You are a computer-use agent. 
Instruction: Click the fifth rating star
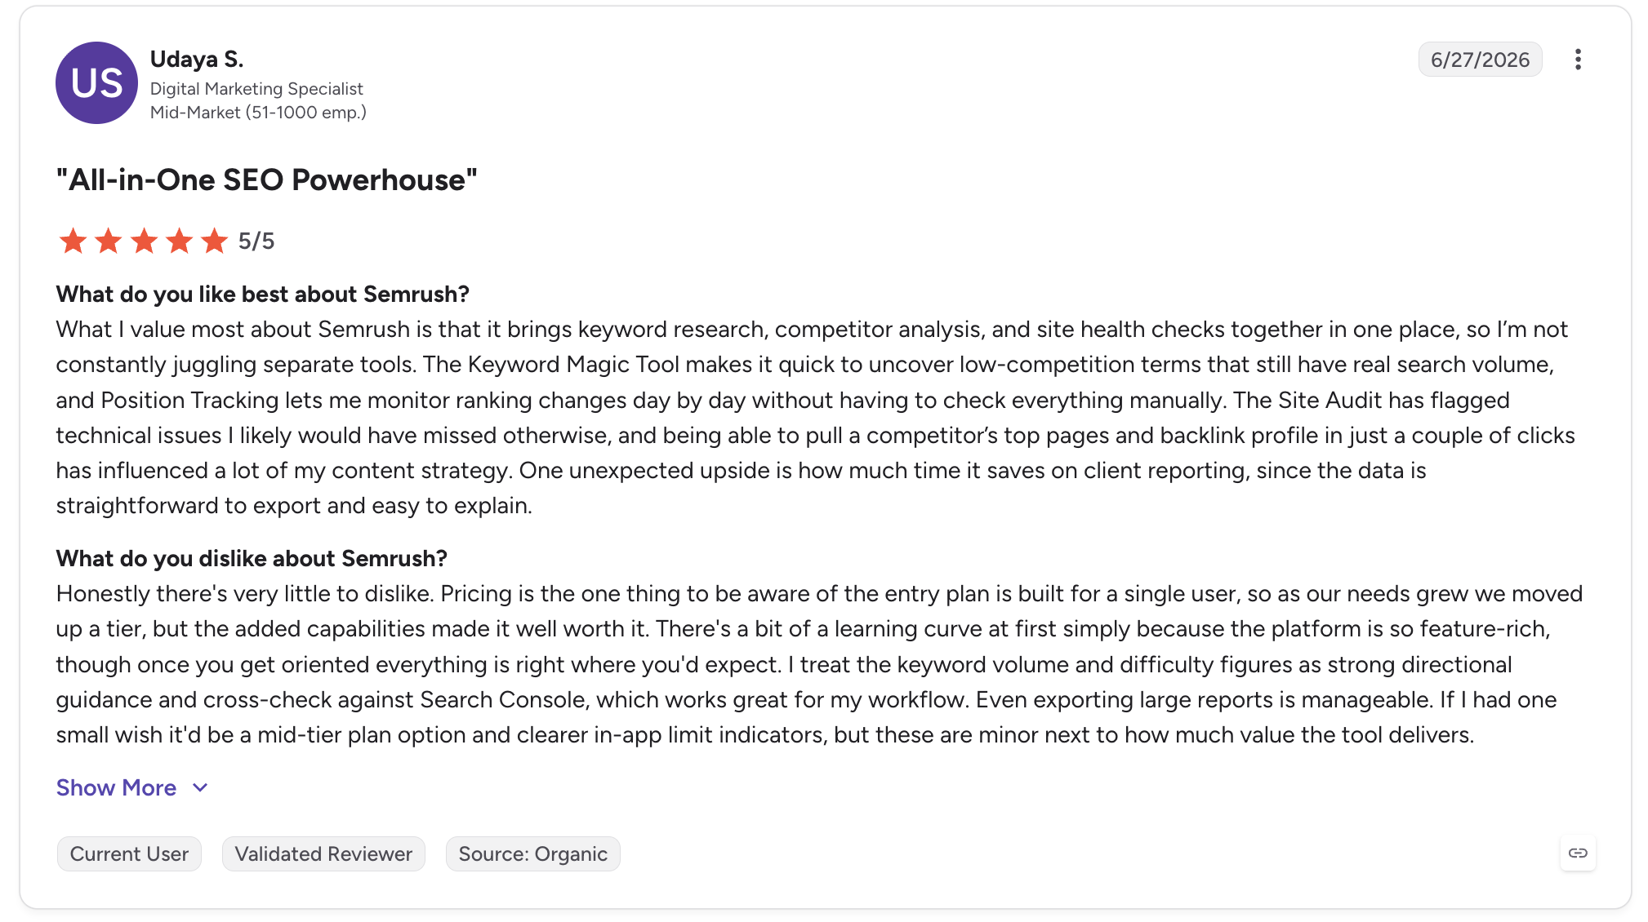[214, 241]
